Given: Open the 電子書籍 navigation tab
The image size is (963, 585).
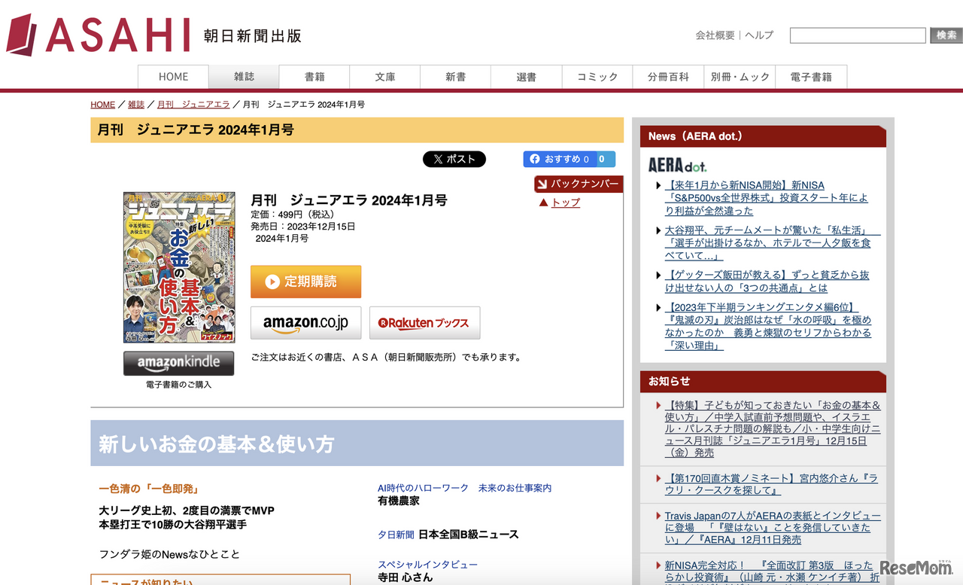Looking at the screenshot, I should point(811,77).
